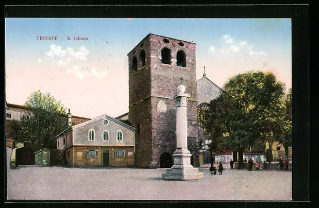
Task: Click the small green kiosk on the left
Action: (42, 157)
